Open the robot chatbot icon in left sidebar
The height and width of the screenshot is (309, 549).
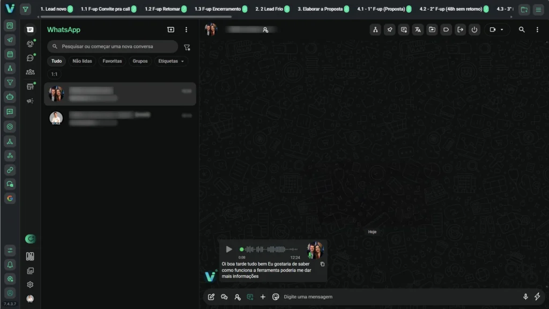(x=10, y=97)
